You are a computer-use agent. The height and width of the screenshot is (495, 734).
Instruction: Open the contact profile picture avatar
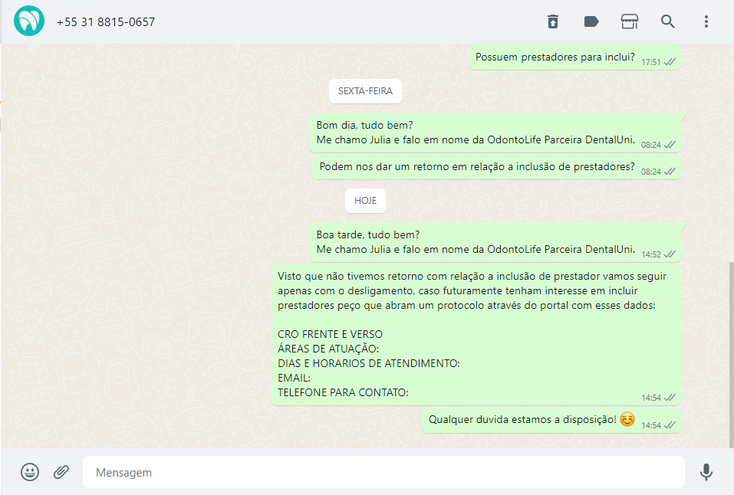(29, 21)
